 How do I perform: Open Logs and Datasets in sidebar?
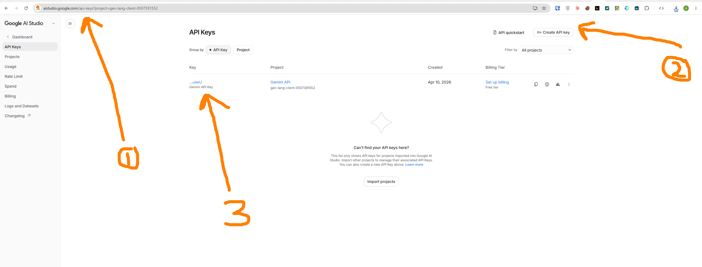tap(22, 106)
